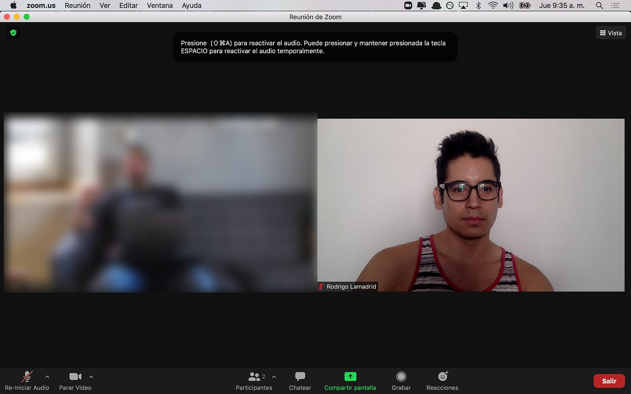Open the Ayuda menu

[192, 6]
